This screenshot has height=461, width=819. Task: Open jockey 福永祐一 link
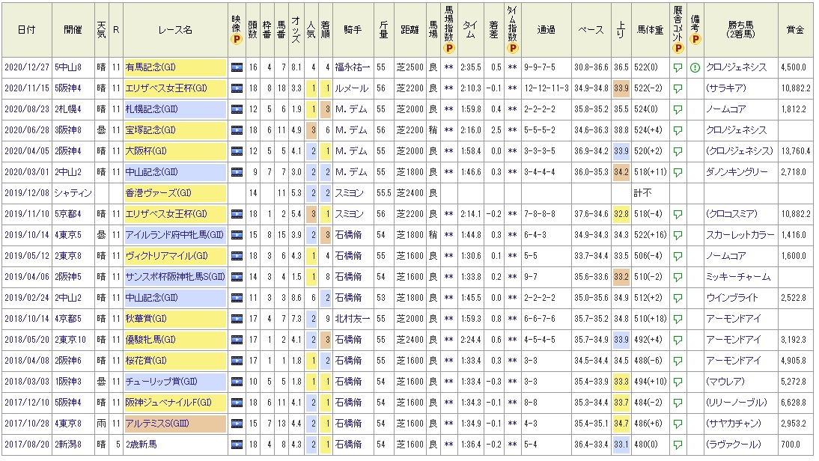click(x=352, y=67)
